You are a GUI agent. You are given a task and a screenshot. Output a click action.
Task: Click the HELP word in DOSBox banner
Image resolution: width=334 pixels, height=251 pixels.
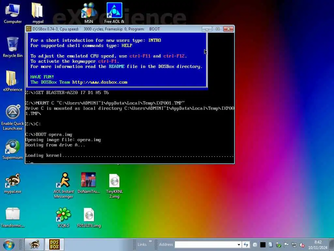pos(127,45)
